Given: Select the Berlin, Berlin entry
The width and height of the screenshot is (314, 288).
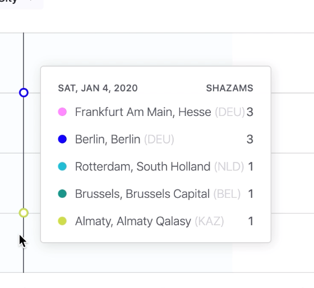Looking at the screenshot, I should point(156,139).
